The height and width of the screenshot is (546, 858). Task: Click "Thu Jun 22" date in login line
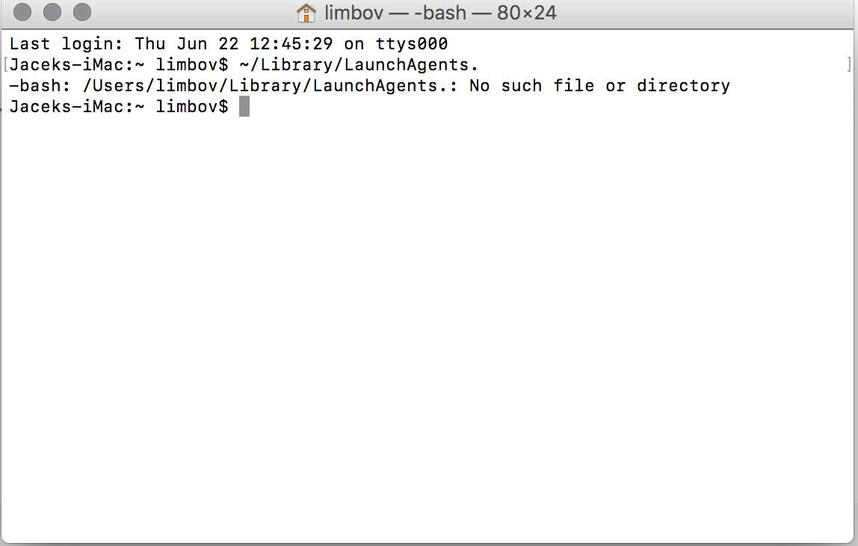click(187, 44)
